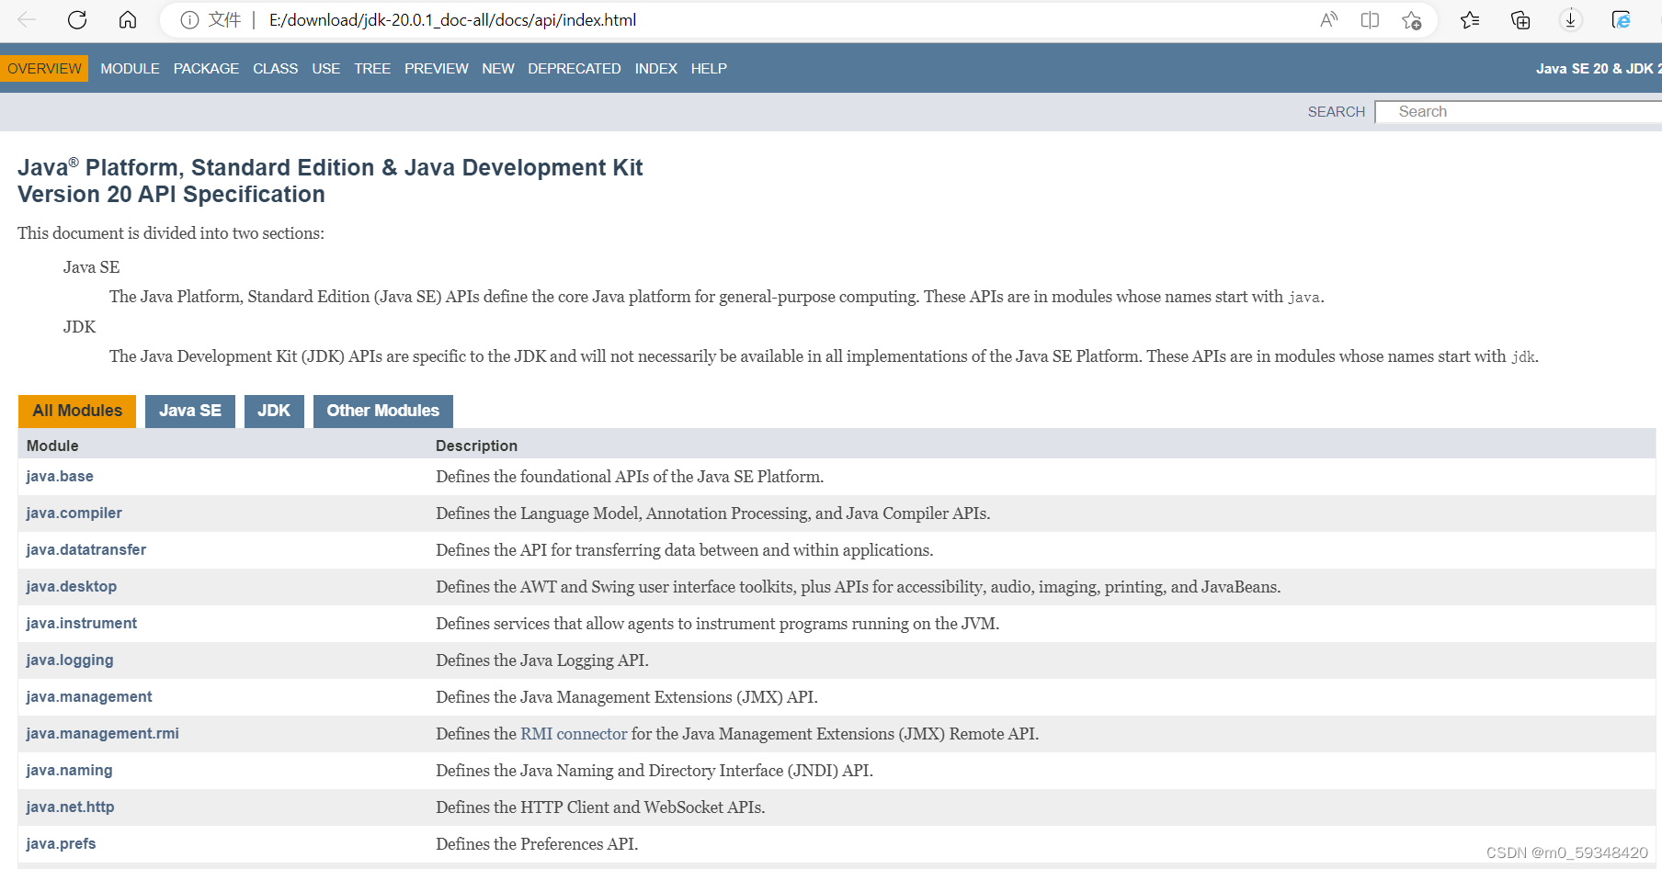The width and height of the screenshot is (1662, 869).
Task: Click the 'Java SE 20 & JDK' header text
Action: coord(1599,69)
